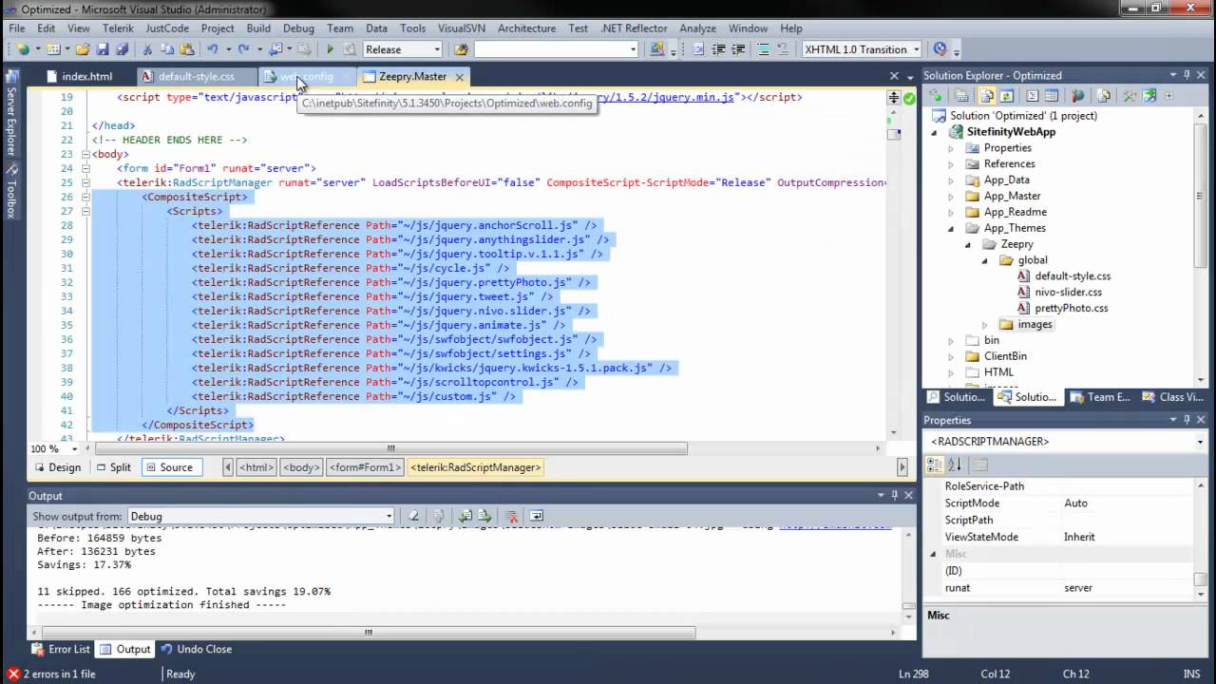Start debugging with the green play arrow
1216x684 pixels.
pos(330,49)
